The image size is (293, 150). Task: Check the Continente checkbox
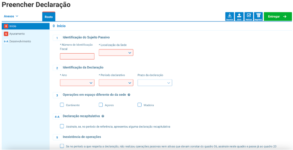[62, 105]
